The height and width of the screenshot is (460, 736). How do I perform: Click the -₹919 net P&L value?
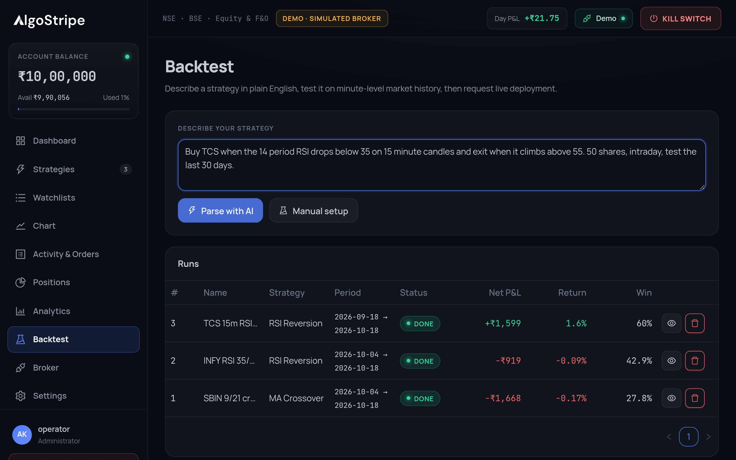pyautogui.click(x=508, y=361)
